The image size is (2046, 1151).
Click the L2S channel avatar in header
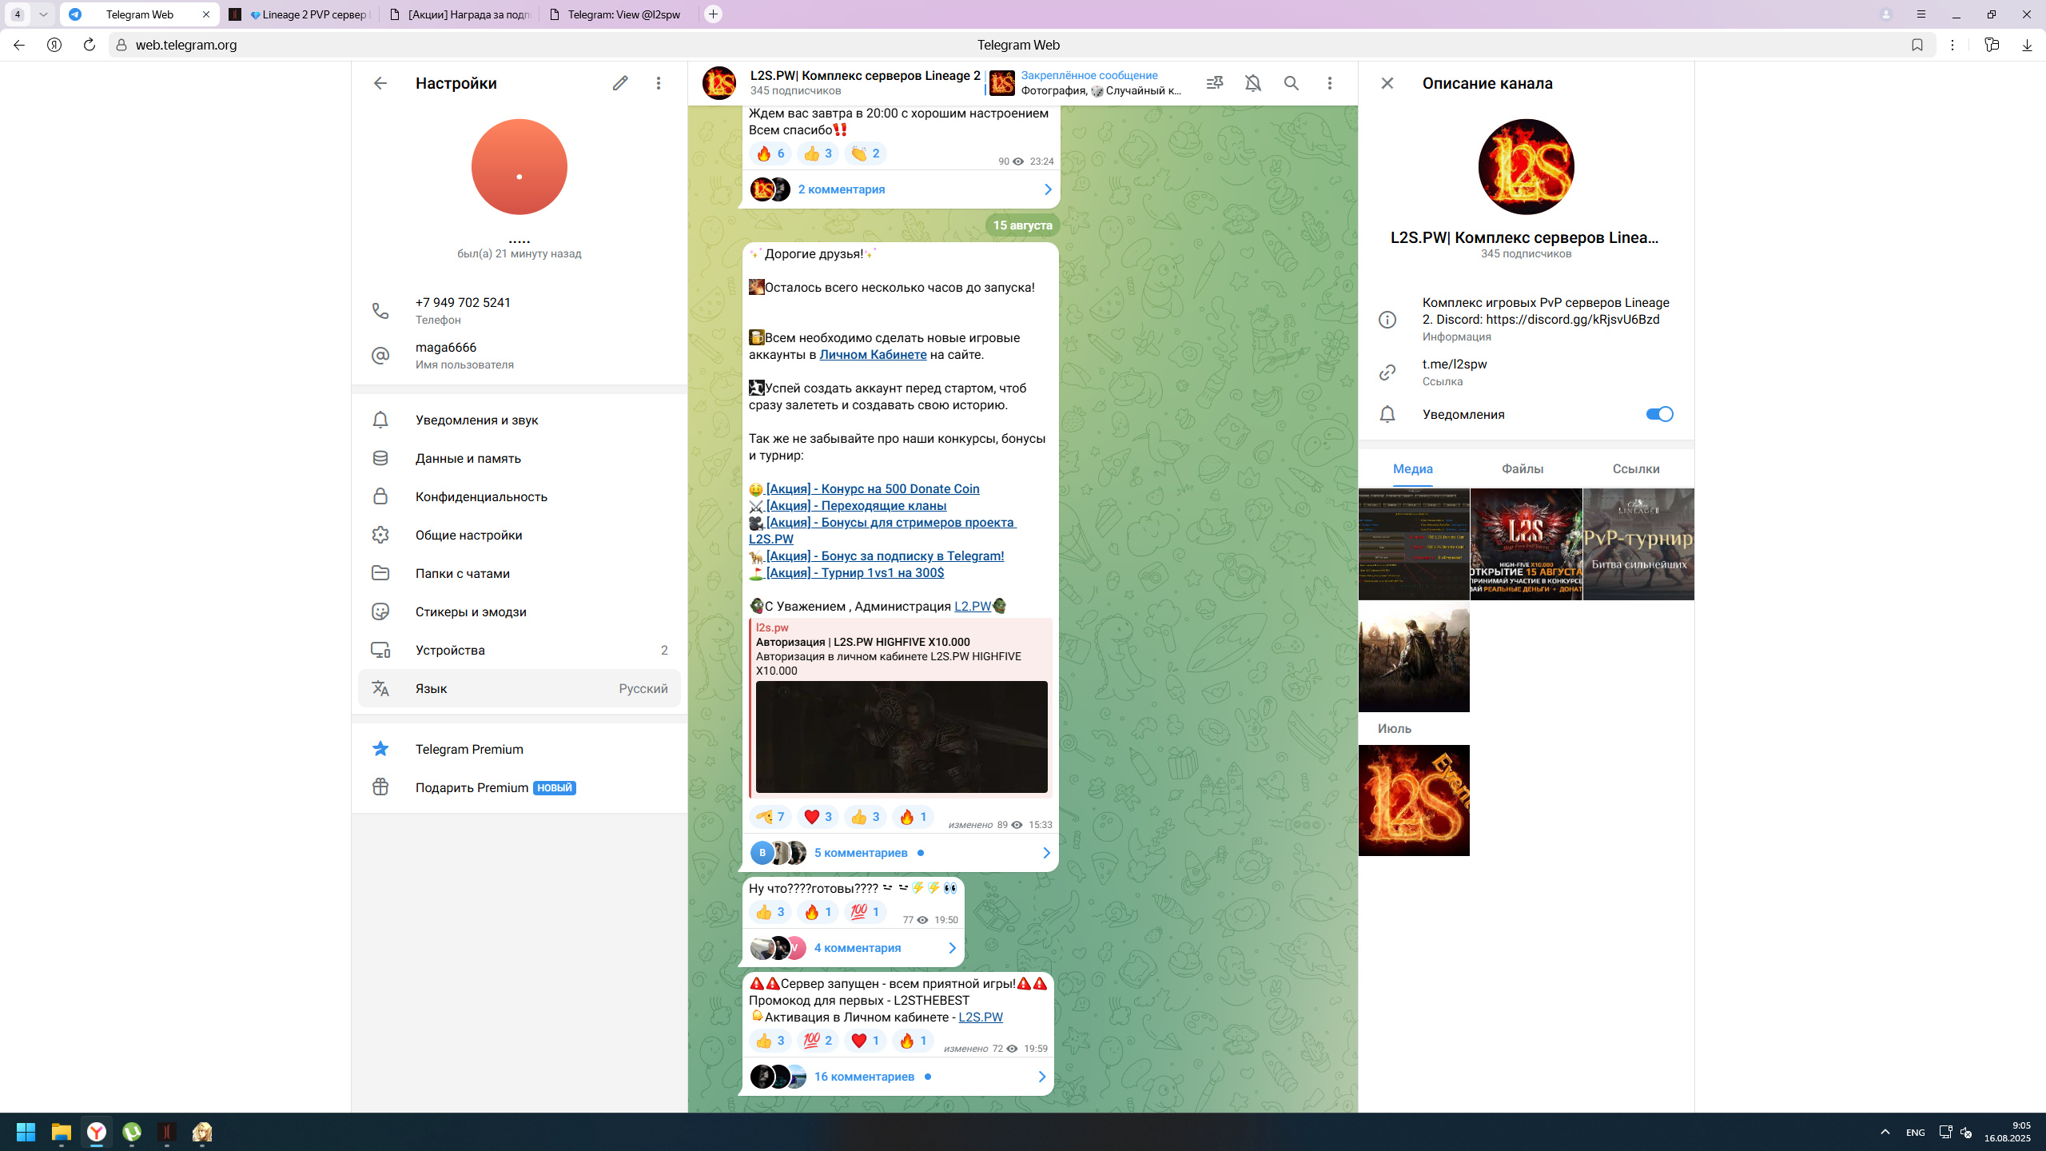pos(719,83)
